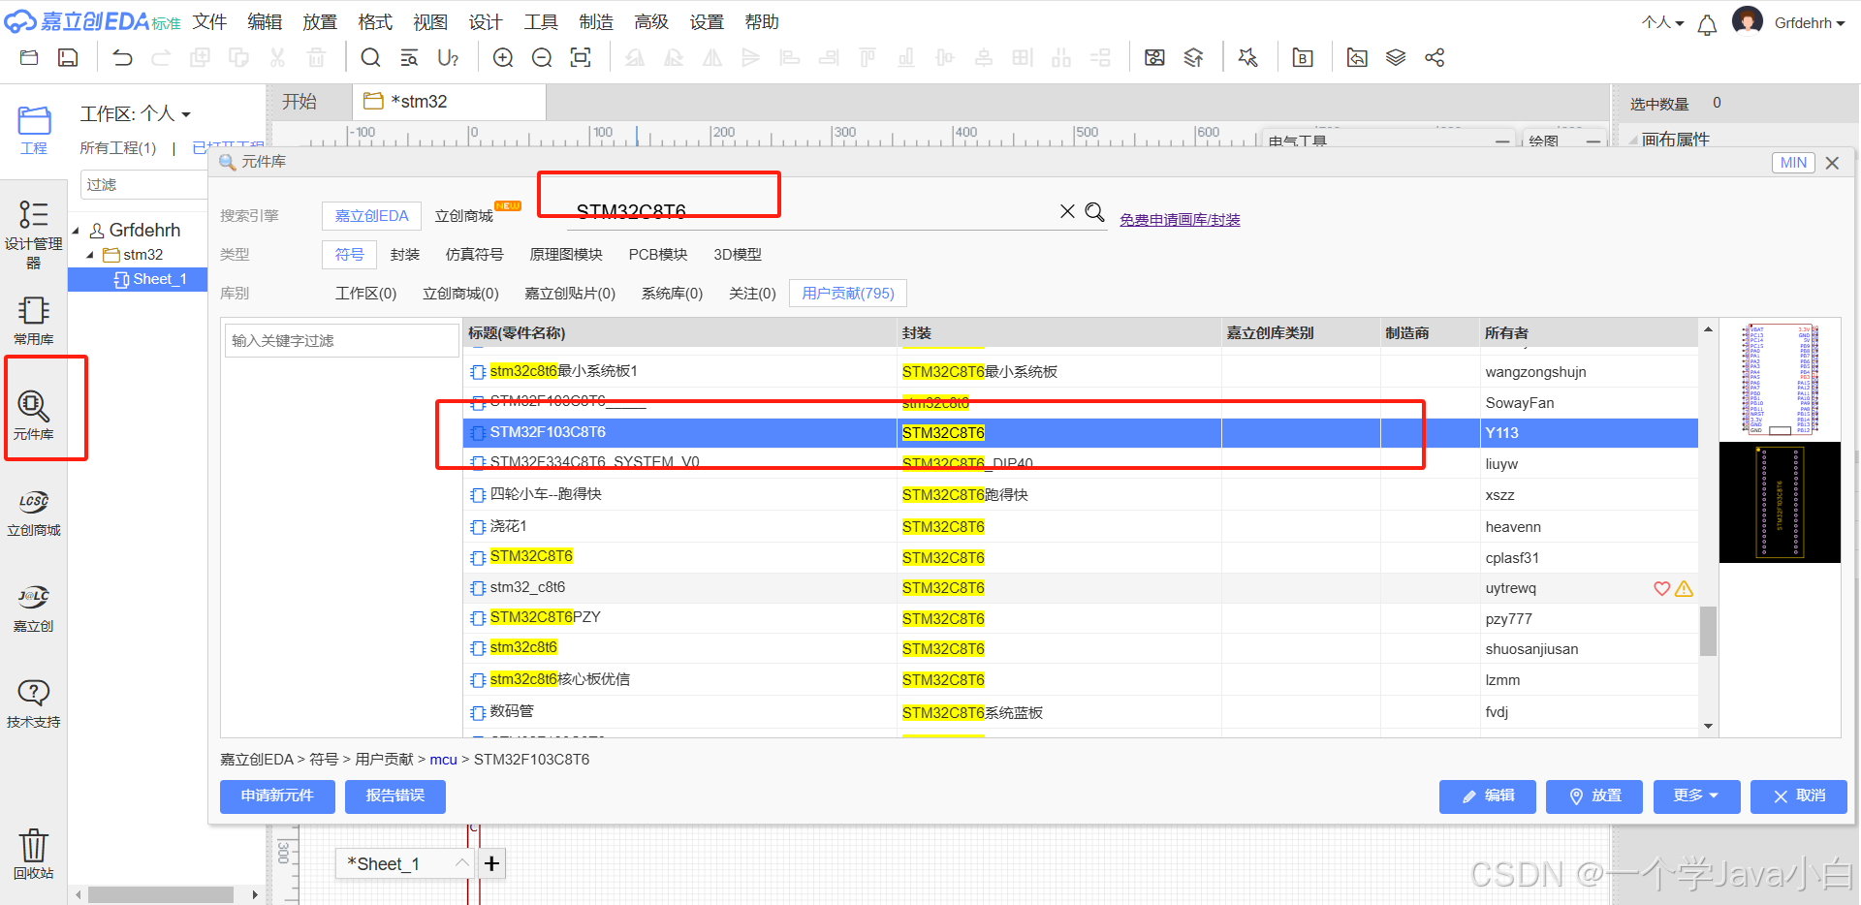Open the 更多 dropdown button
Screen dimensions: 1861x905
(x=1696, y=796)
